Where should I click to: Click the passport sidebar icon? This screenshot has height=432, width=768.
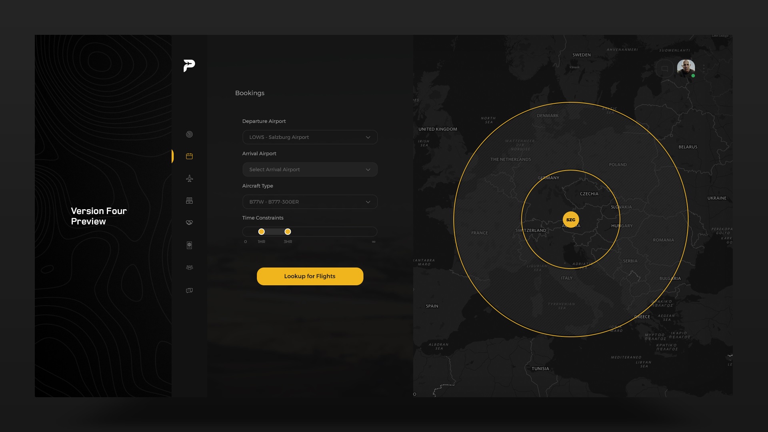(x=189, y=245)
